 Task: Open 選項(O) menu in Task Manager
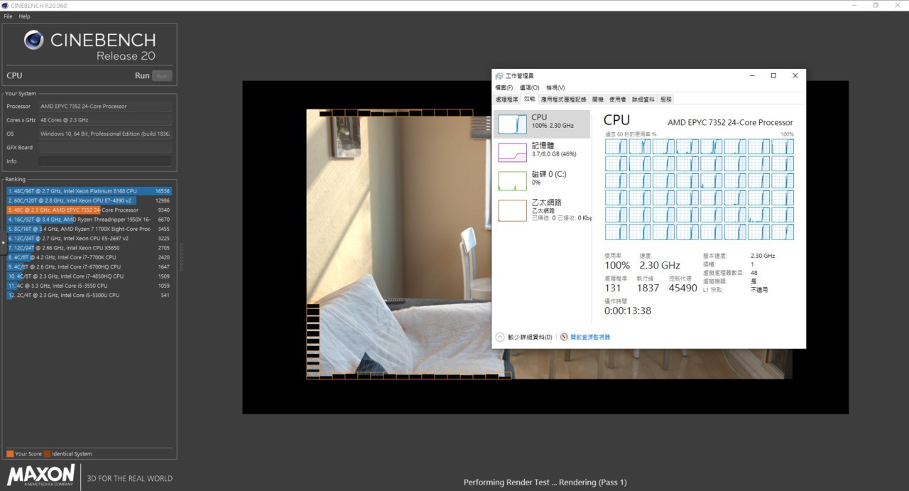pos(530,87)
